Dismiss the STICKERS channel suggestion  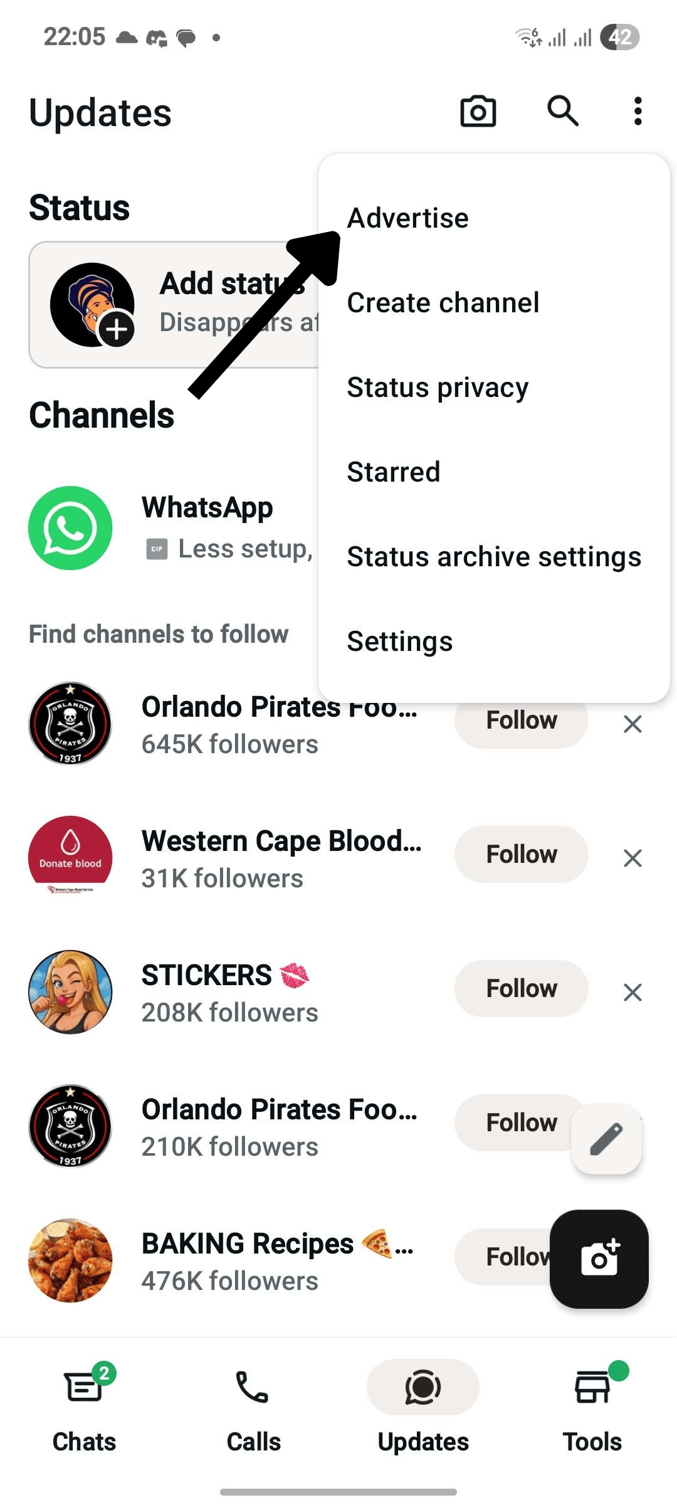632,992
